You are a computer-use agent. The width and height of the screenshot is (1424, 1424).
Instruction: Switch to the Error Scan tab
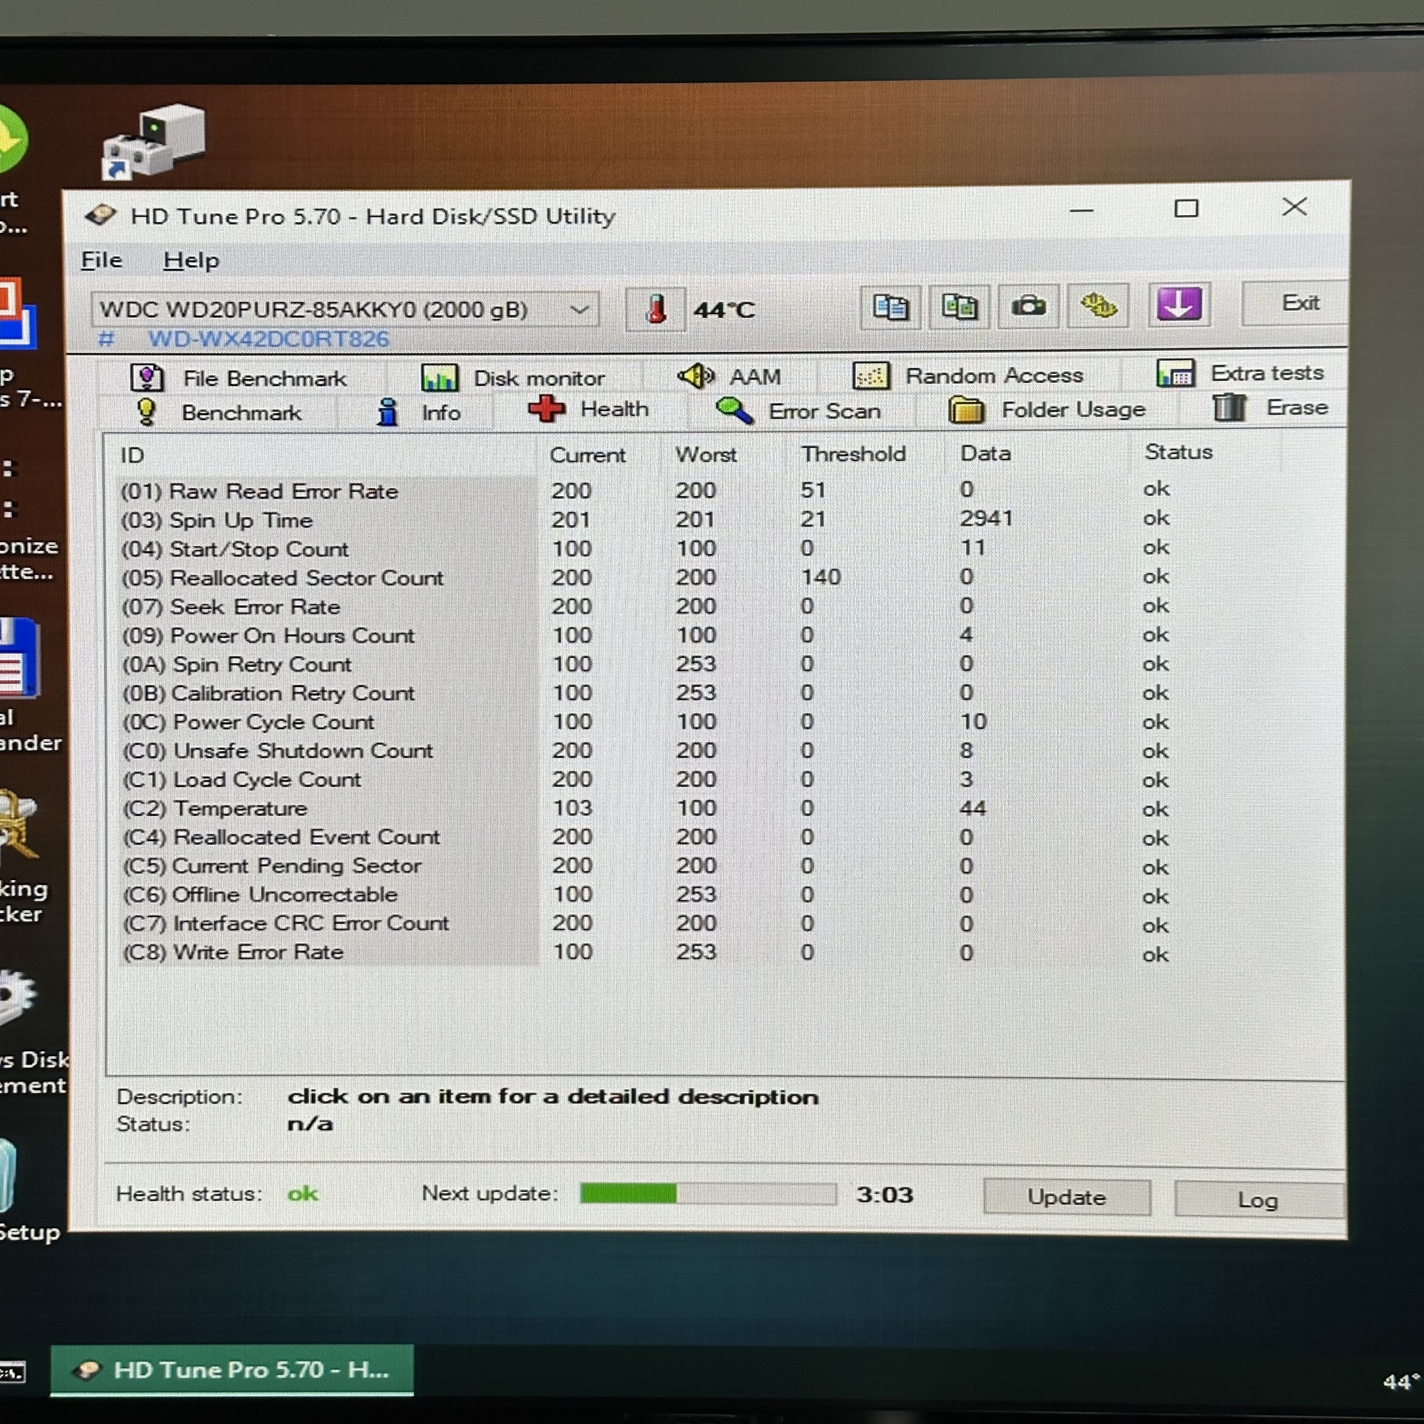click(x=799, y=411)
